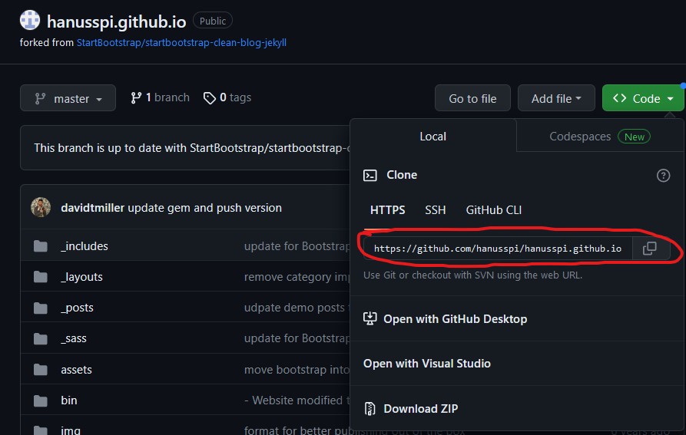The height and width of the screenshot is (435, 686).
Task: Click the tag icon next to 0 tags
Action: pos(210,98)
